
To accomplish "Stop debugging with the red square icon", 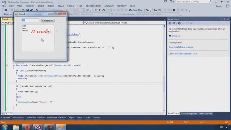I will pyautogui.click(x=100, y=10).
